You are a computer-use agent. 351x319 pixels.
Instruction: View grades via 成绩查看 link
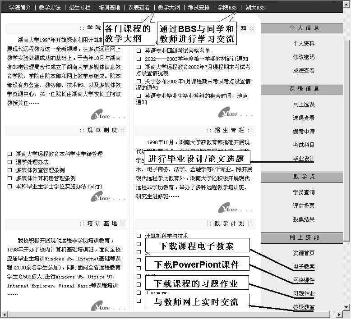coord(304,70)
